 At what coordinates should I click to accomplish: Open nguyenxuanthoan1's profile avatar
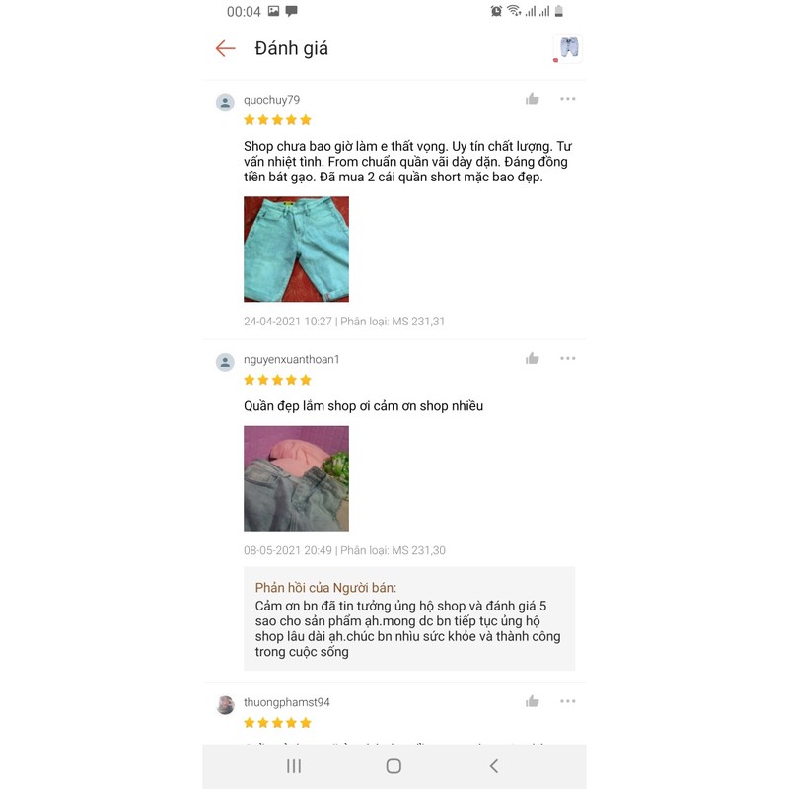225,362
